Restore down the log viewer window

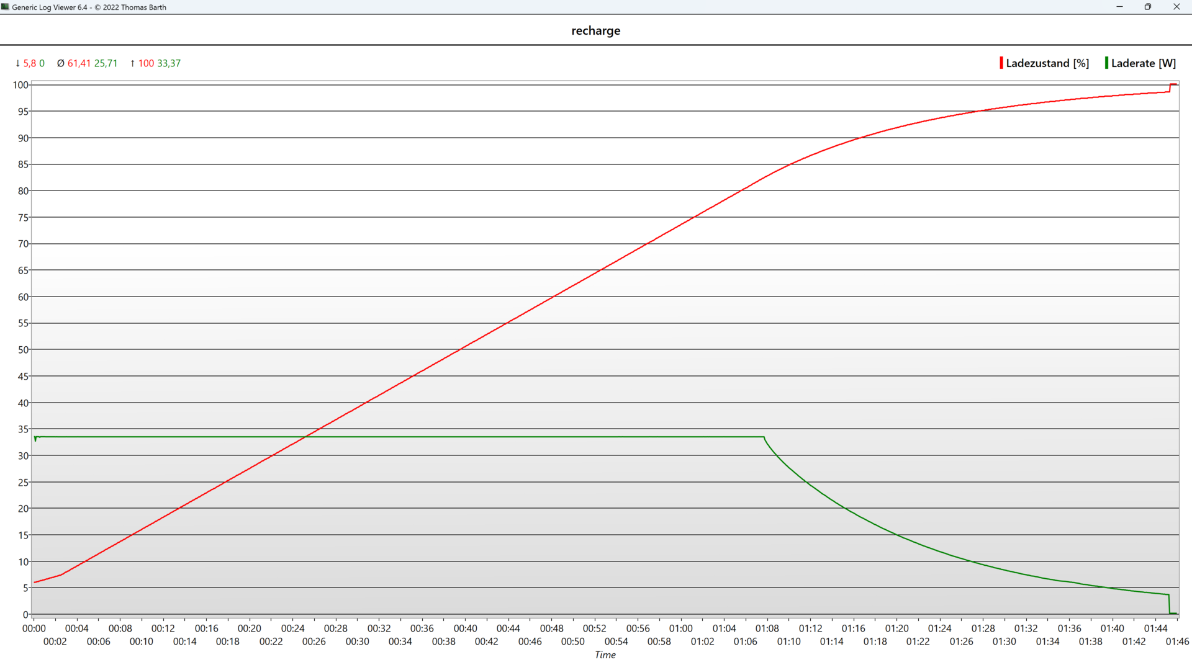coord(1148,7)
